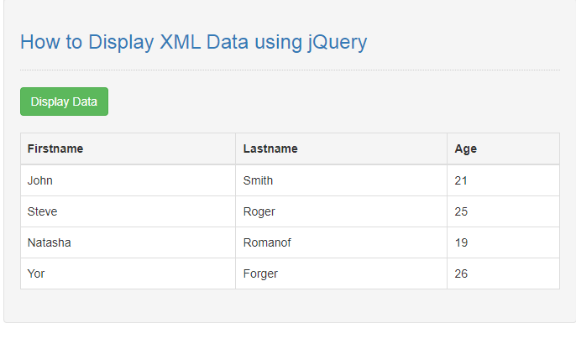
Task: Select the Smith last name cell
Action: (258, 180)
